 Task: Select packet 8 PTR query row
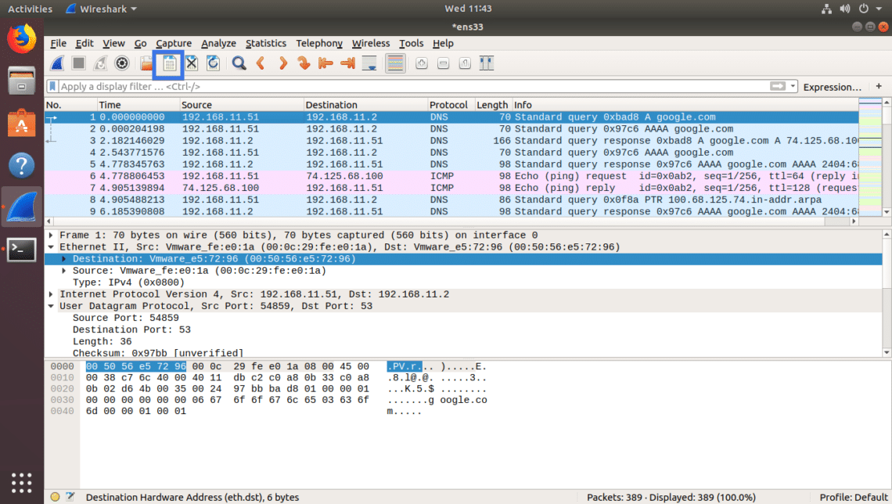[x=451, y=200]
